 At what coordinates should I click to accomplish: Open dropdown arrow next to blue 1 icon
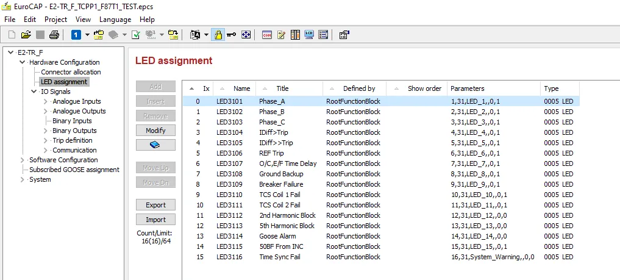coord(87,35)
